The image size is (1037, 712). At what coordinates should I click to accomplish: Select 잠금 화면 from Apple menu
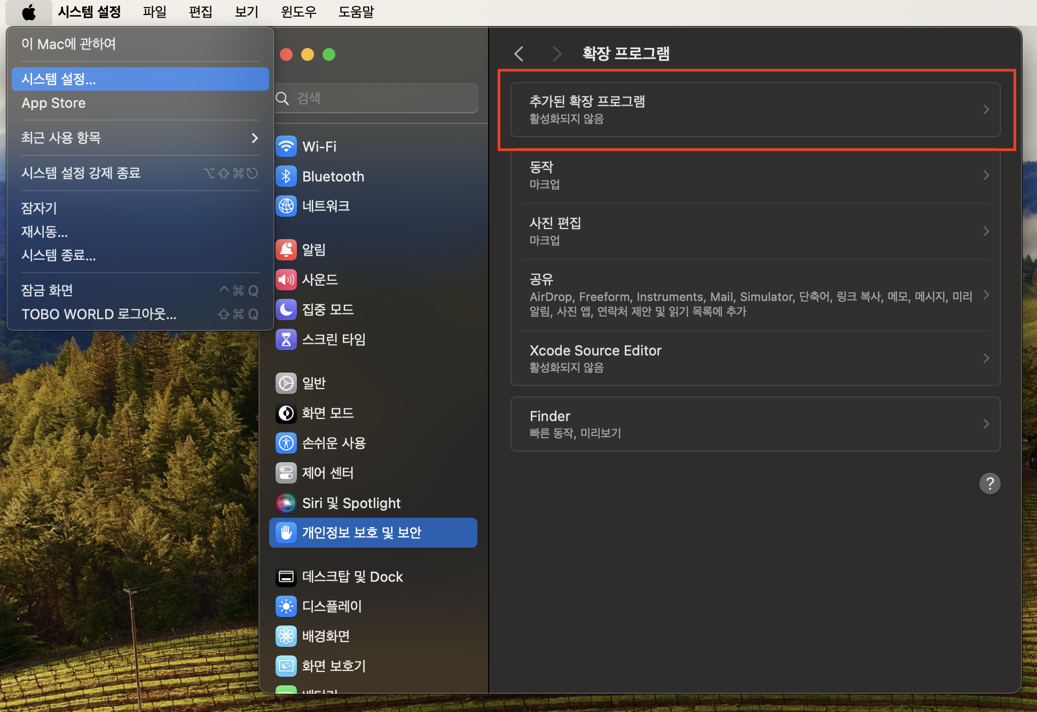[x=47, y=290]
